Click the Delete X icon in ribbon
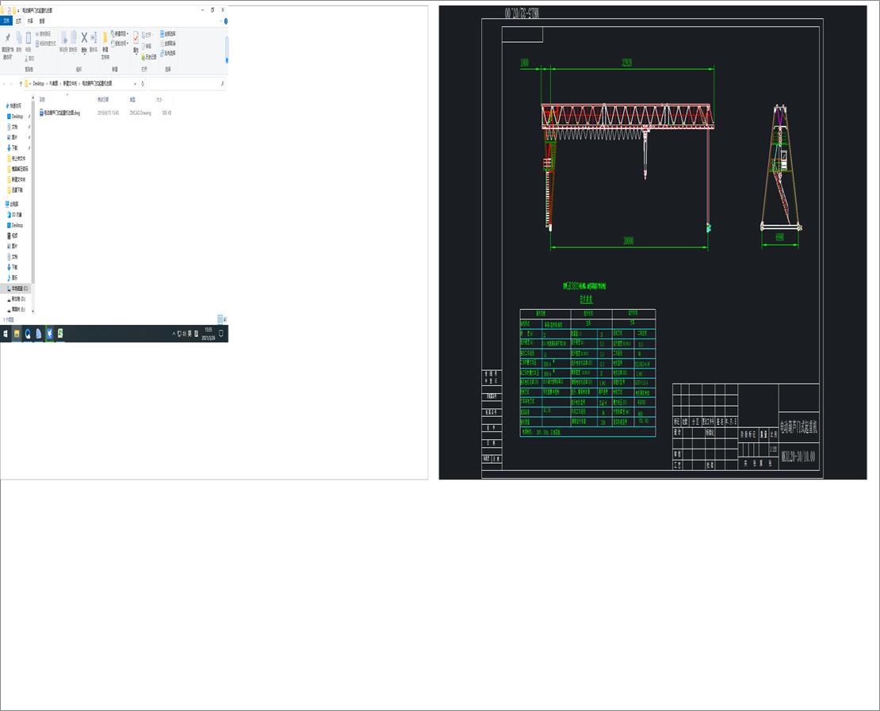The image size is (880, 711). 84,37
